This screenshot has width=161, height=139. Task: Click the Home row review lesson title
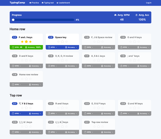(28, 75)
